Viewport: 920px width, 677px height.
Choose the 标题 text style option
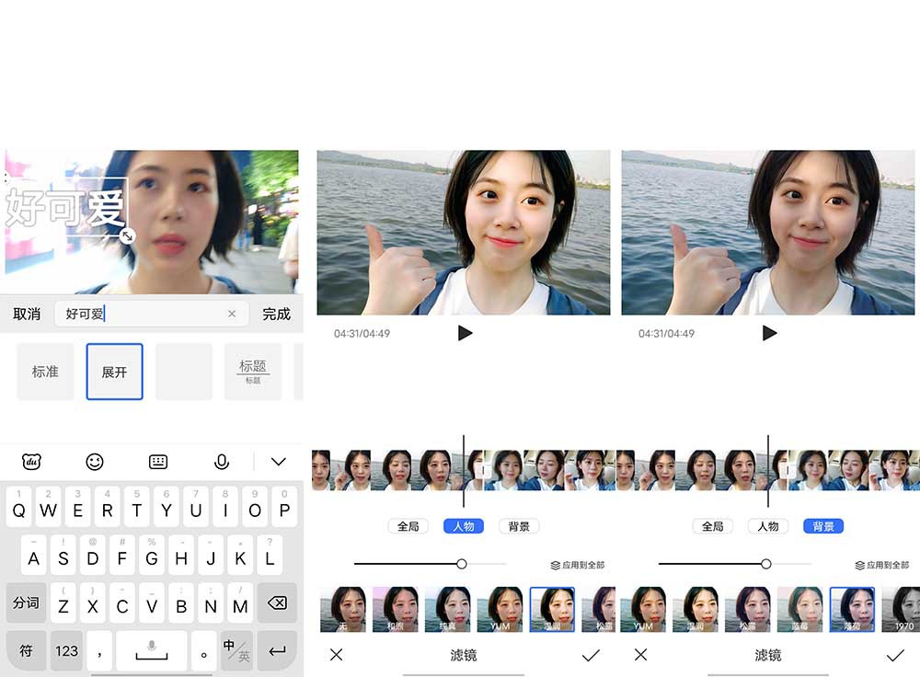253,372
